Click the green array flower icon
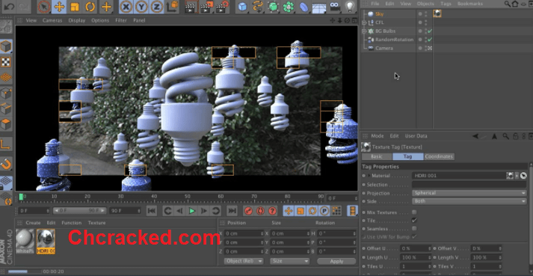 (289, 7)
